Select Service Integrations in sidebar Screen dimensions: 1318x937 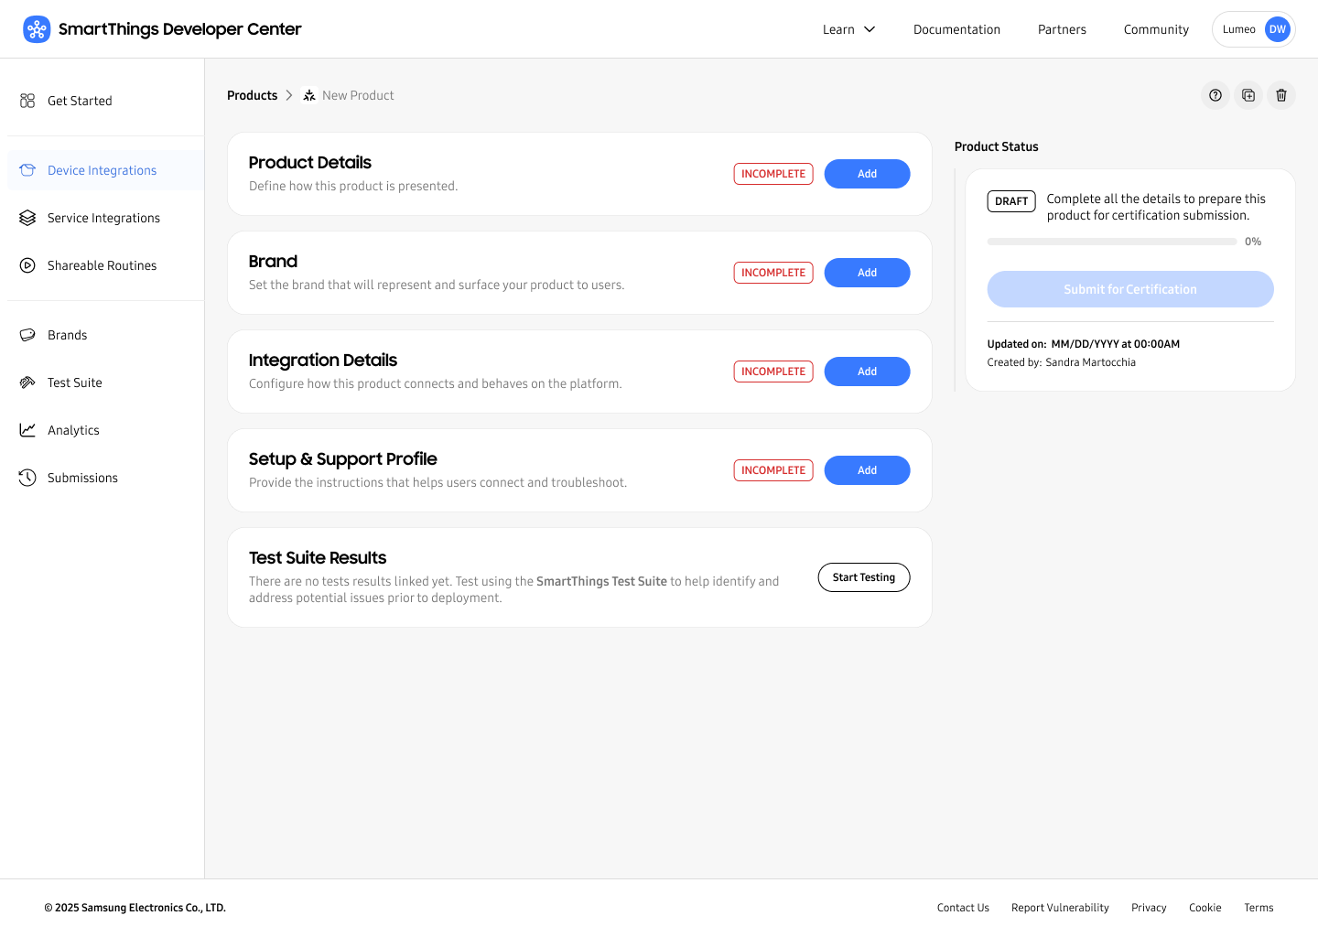103,218
